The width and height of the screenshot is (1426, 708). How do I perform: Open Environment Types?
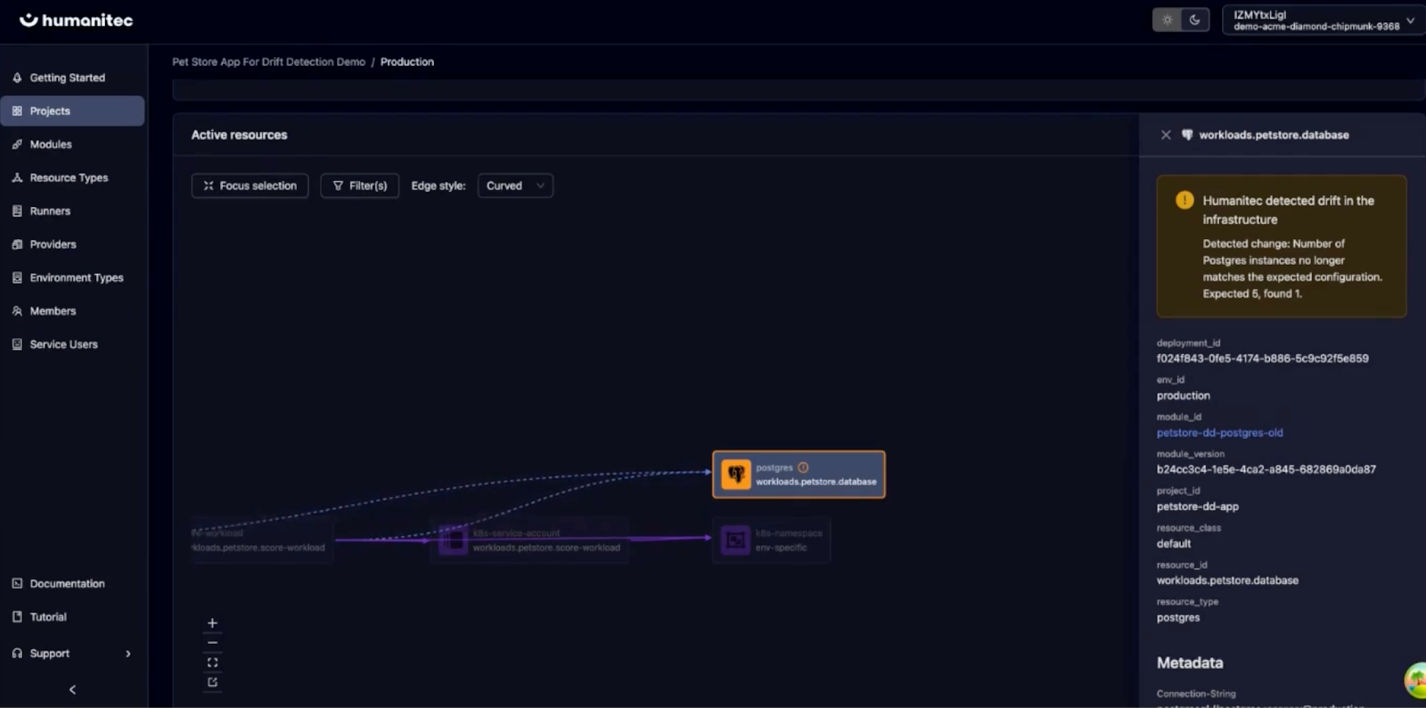pos(73,277)
